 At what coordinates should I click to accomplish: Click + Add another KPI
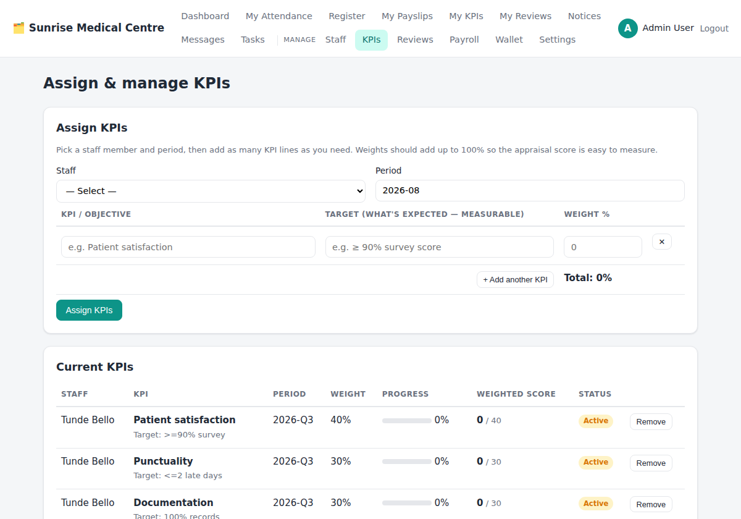click(515, 279)
